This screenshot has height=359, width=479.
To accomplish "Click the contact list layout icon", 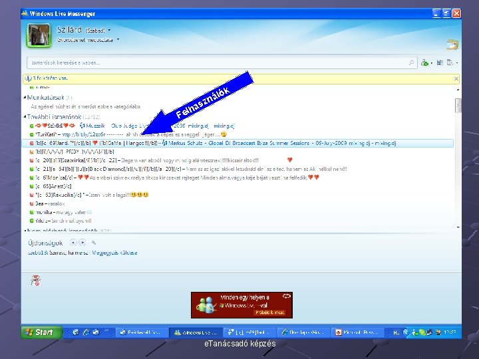I will click(x=440, y=62).
